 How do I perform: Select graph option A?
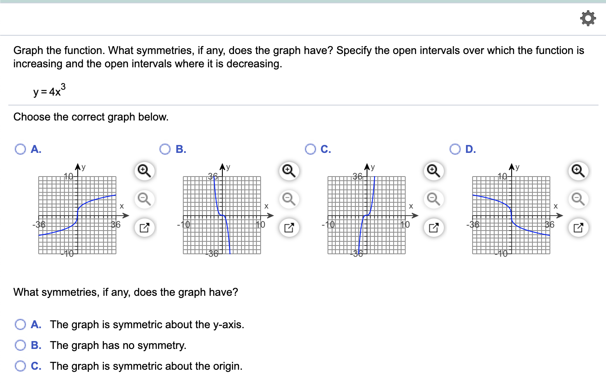(x=20, y=149)
